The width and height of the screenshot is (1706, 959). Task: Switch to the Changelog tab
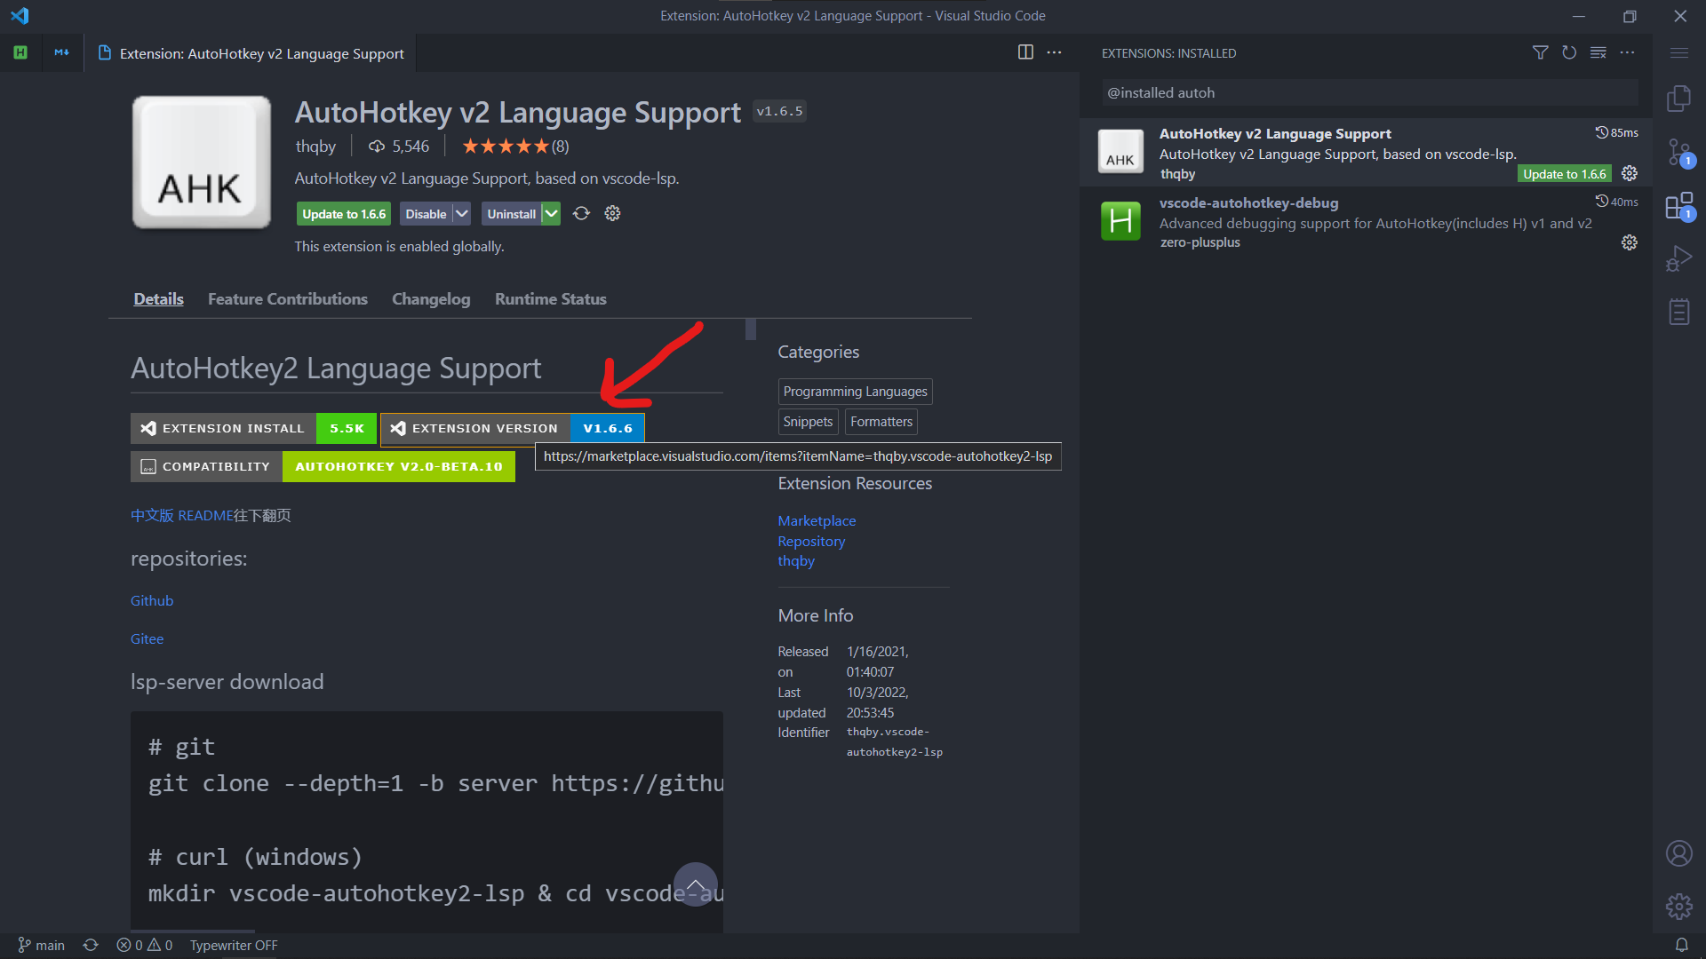(x=431, y=299)
